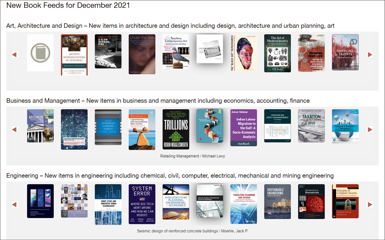Open Experimenting with Unconditional Basic Income cover
Screen dimensions: 385x240
(x=142, y=130)
